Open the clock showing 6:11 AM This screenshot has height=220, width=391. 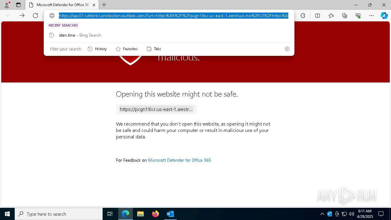click(x=365, y=214)
